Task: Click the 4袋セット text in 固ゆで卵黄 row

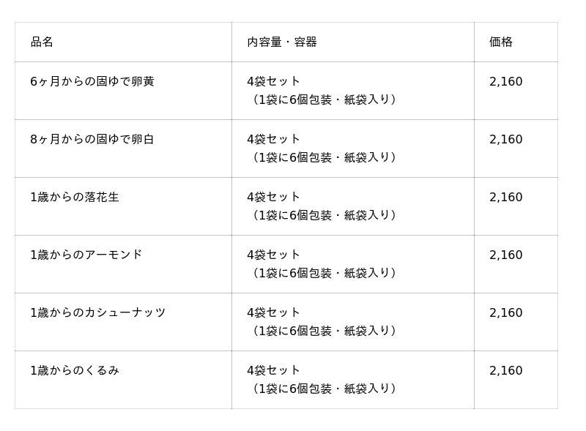Action: pos(274,82)
